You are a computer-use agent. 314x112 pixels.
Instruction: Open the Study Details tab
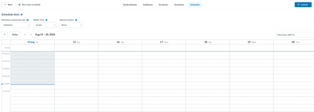pyautogui.click(x=130, y=5)
